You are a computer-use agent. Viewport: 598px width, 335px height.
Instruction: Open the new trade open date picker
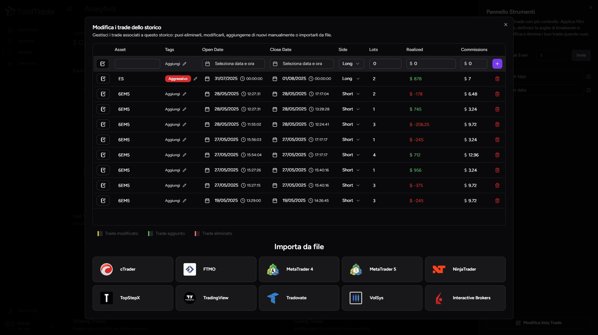pos(233,64)
